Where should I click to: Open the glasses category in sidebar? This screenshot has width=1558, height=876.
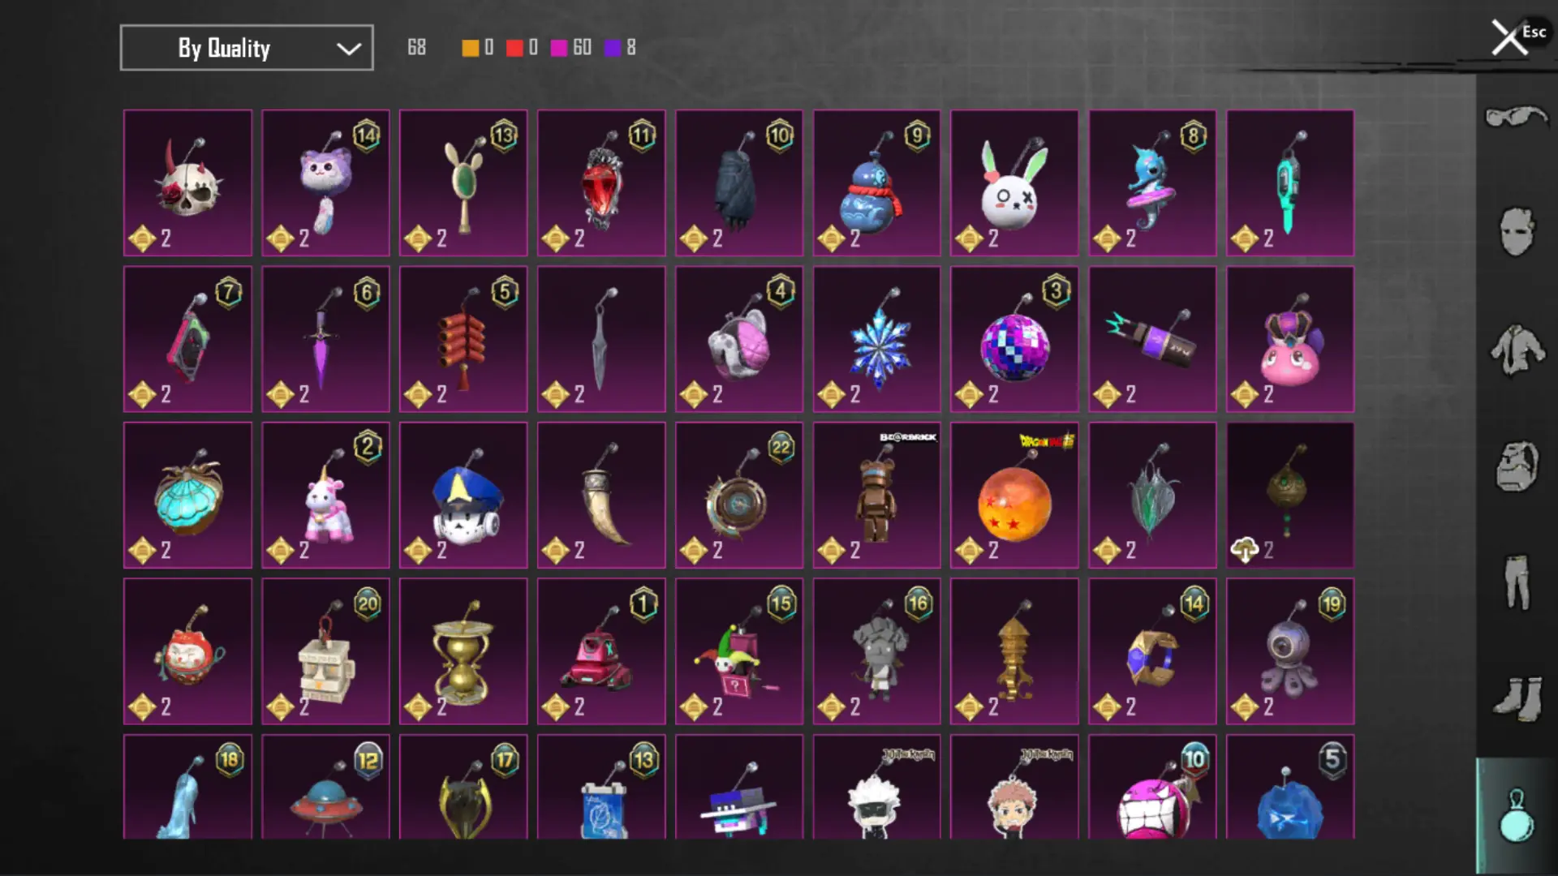coord(1516,118)
